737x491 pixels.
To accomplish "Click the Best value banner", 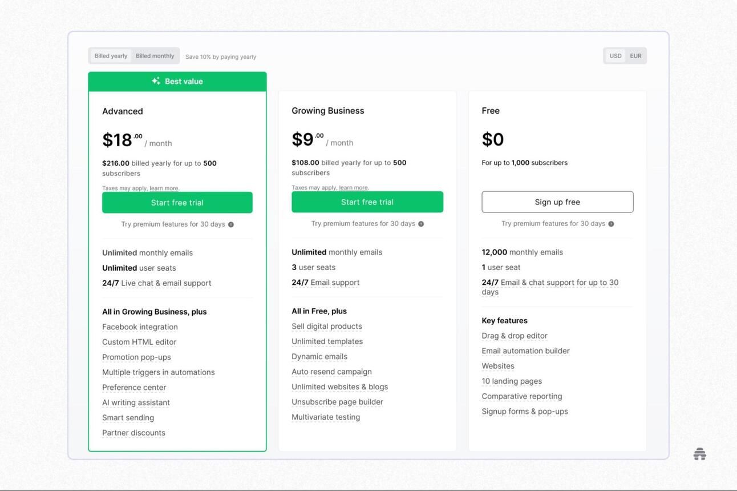I will 177,82.
